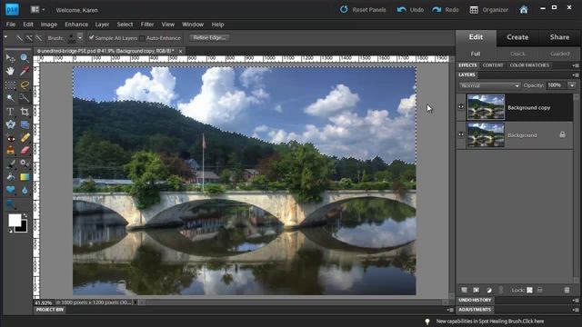Create adjustment layer half-circle icon
Viewport: 582px width, 327px height.
click(x=489, y=290)
